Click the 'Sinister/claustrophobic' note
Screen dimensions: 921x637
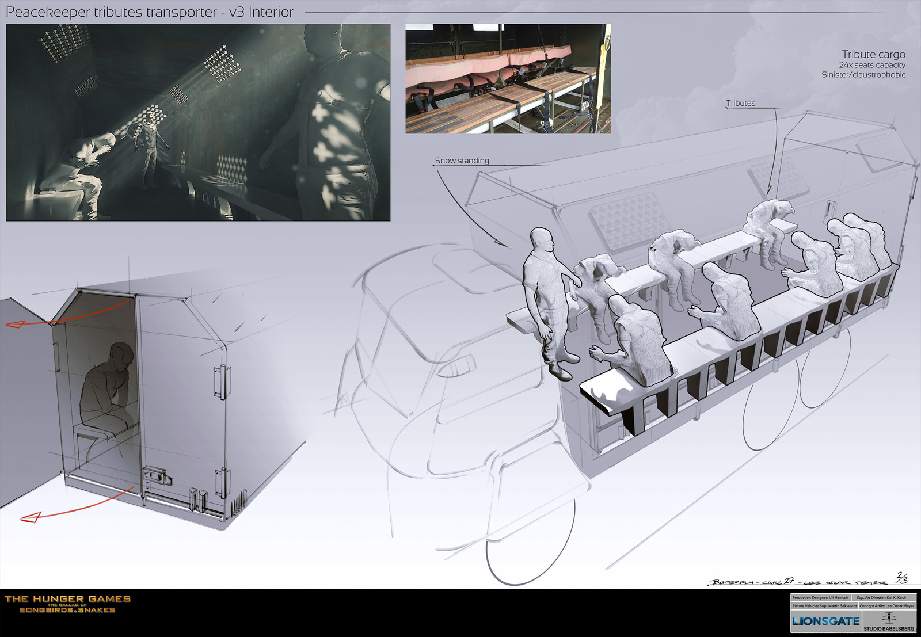[863, 75]
